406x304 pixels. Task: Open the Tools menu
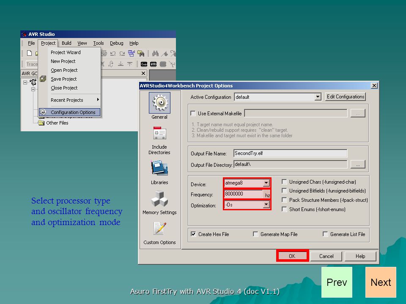[x=99, y=43]
